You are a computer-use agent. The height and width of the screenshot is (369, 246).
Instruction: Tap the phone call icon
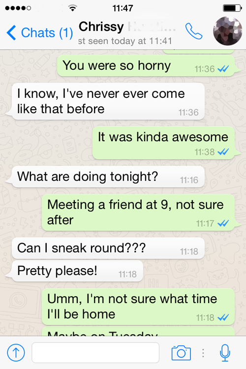click(194, 31)
